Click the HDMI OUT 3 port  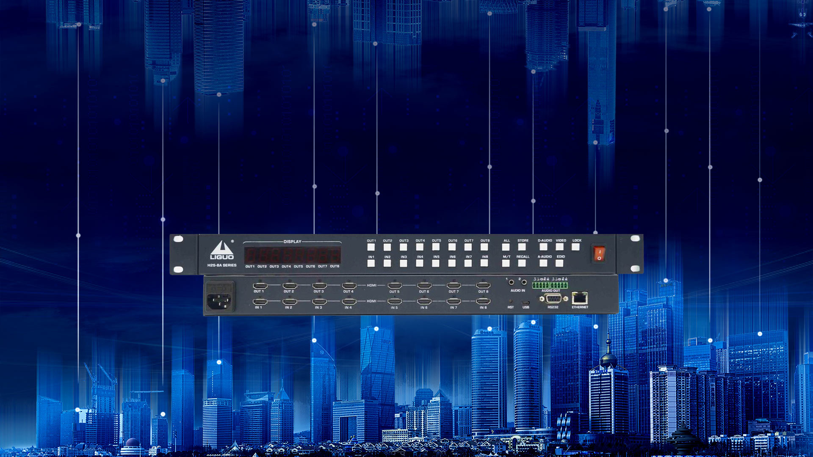click(x=319, y=285)
